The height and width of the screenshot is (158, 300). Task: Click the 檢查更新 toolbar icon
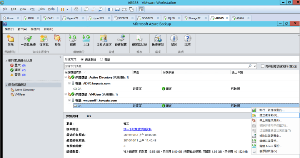point(157,40)
